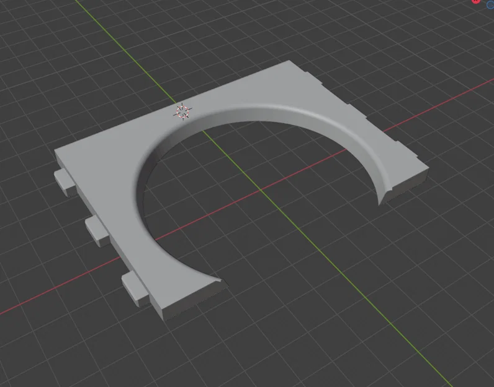The image size is (494, 387).
Task: Click the middle tab on the plate's left edge
Action: pyautogui.click(x=97, y=230)
